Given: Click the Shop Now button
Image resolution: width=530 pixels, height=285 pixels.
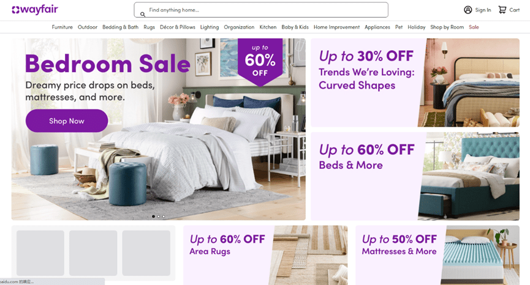Looking at the screenshot, I should (67, 120).
